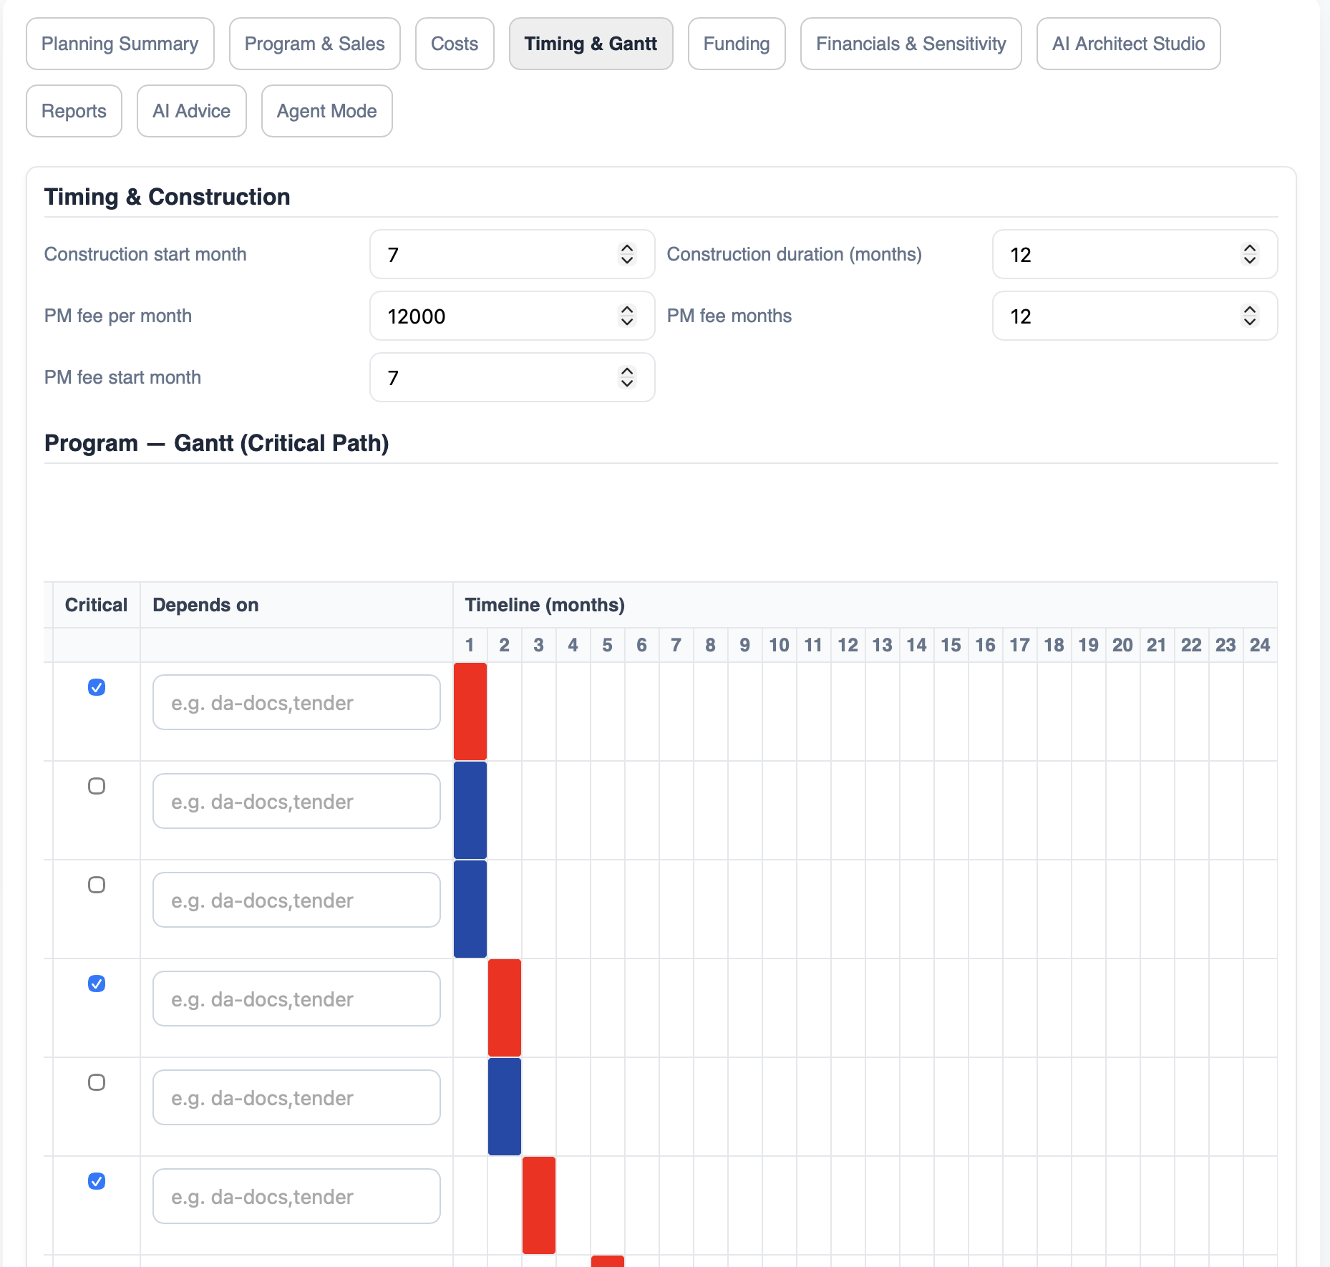Click Depends on field in second Gantt row

point(296,801)
